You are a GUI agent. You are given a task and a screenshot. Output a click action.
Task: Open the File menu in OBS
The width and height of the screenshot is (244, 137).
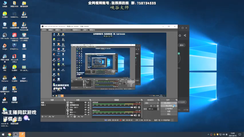click(44, 30)
